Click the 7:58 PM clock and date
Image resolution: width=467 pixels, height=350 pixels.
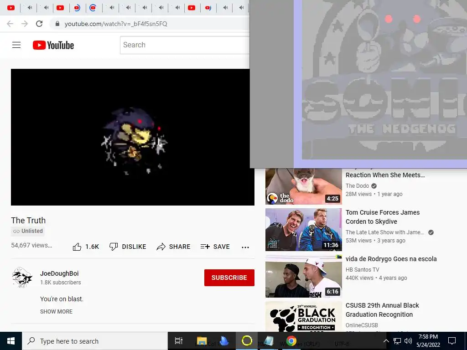pyautogui.click(x=428, y=341)
